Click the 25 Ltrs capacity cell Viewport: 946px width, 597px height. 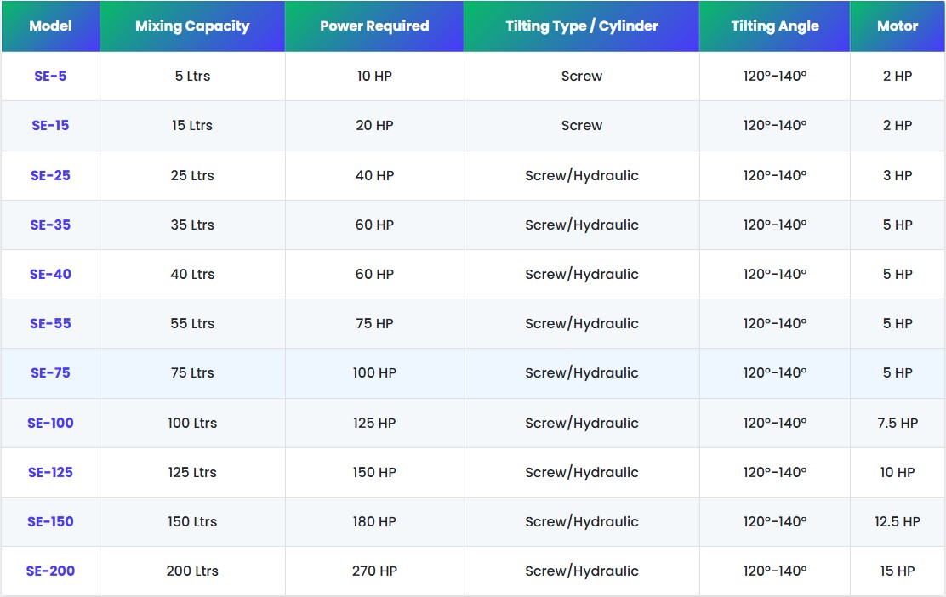192,175
